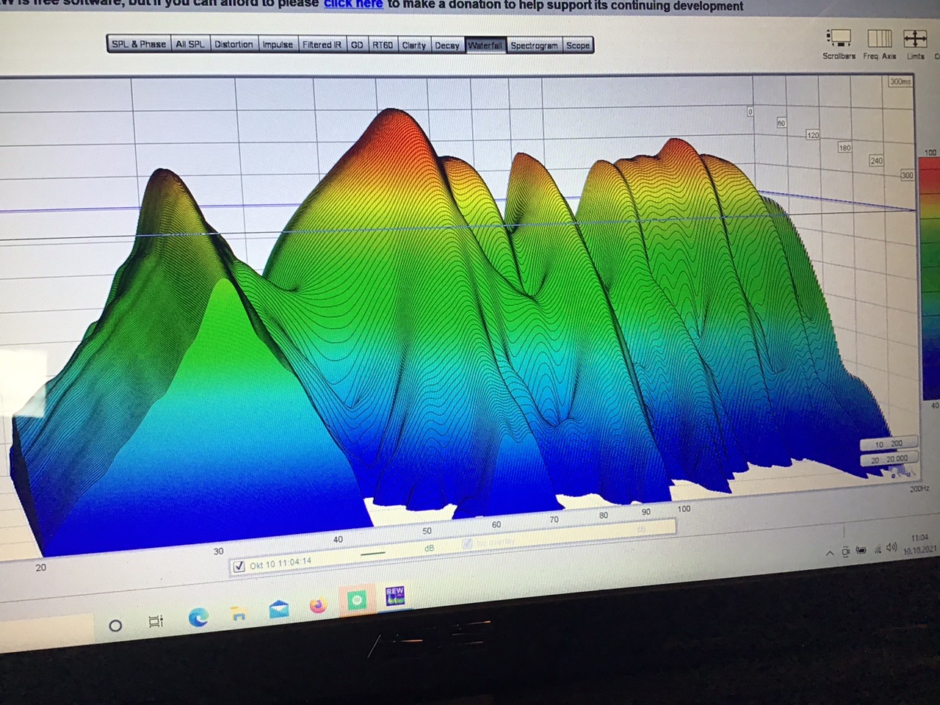Screen dimensions: 940x705
Task: Select the 20..20,000 frequency range preset
Action: [x=889, y=459]
